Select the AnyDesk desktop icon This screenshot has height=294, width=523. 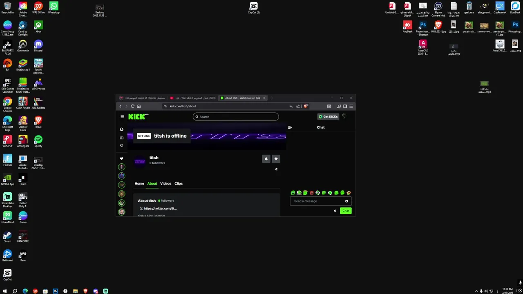(x=407, y=27)
